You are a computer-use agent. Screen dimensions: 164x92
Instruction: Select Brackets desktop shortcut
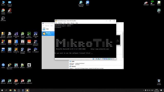pyautogui.click(x=10, y=50)
